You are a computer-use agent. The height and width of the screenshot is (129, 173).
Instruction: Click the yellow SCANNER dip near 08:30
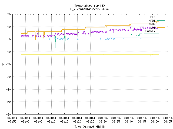pyautogui.click(x=104, y=55)
